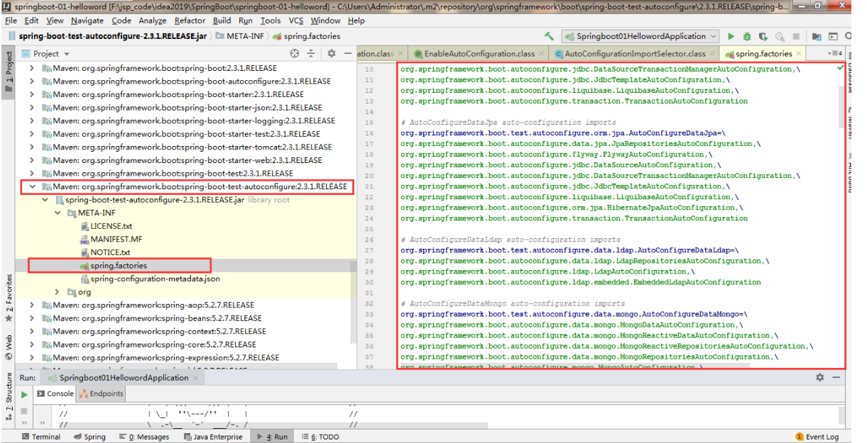This screenshot has height=443, width=867.
Task: Click the locate/scroll-from-source target icon
Action: 295,53
